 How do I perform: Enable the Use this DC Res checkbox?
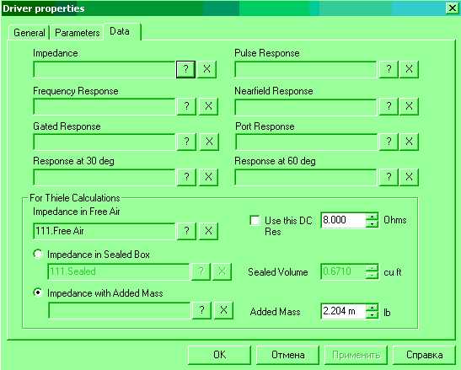255,220
